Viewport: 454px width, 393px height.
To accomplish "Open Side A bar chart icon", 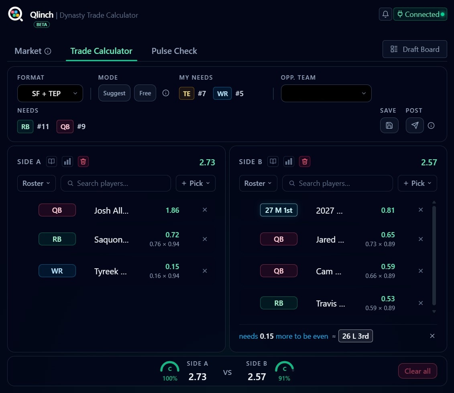I will coord(67,162).
